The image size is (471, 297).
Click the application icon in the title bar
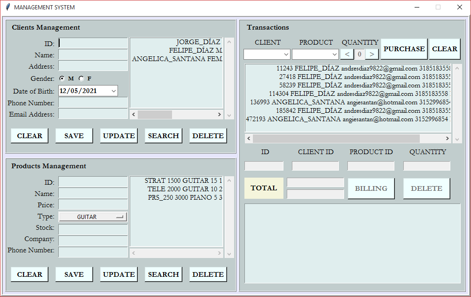pyautogui.click(x=8, y=7)
